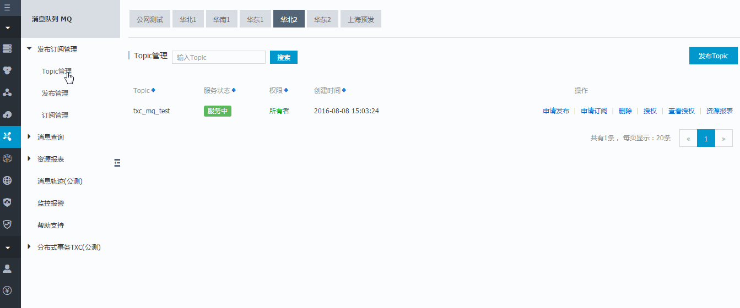Screen dimensions: 740x308
Task: Toggle sort on 创建时间 column
Action: click(344, 90)
